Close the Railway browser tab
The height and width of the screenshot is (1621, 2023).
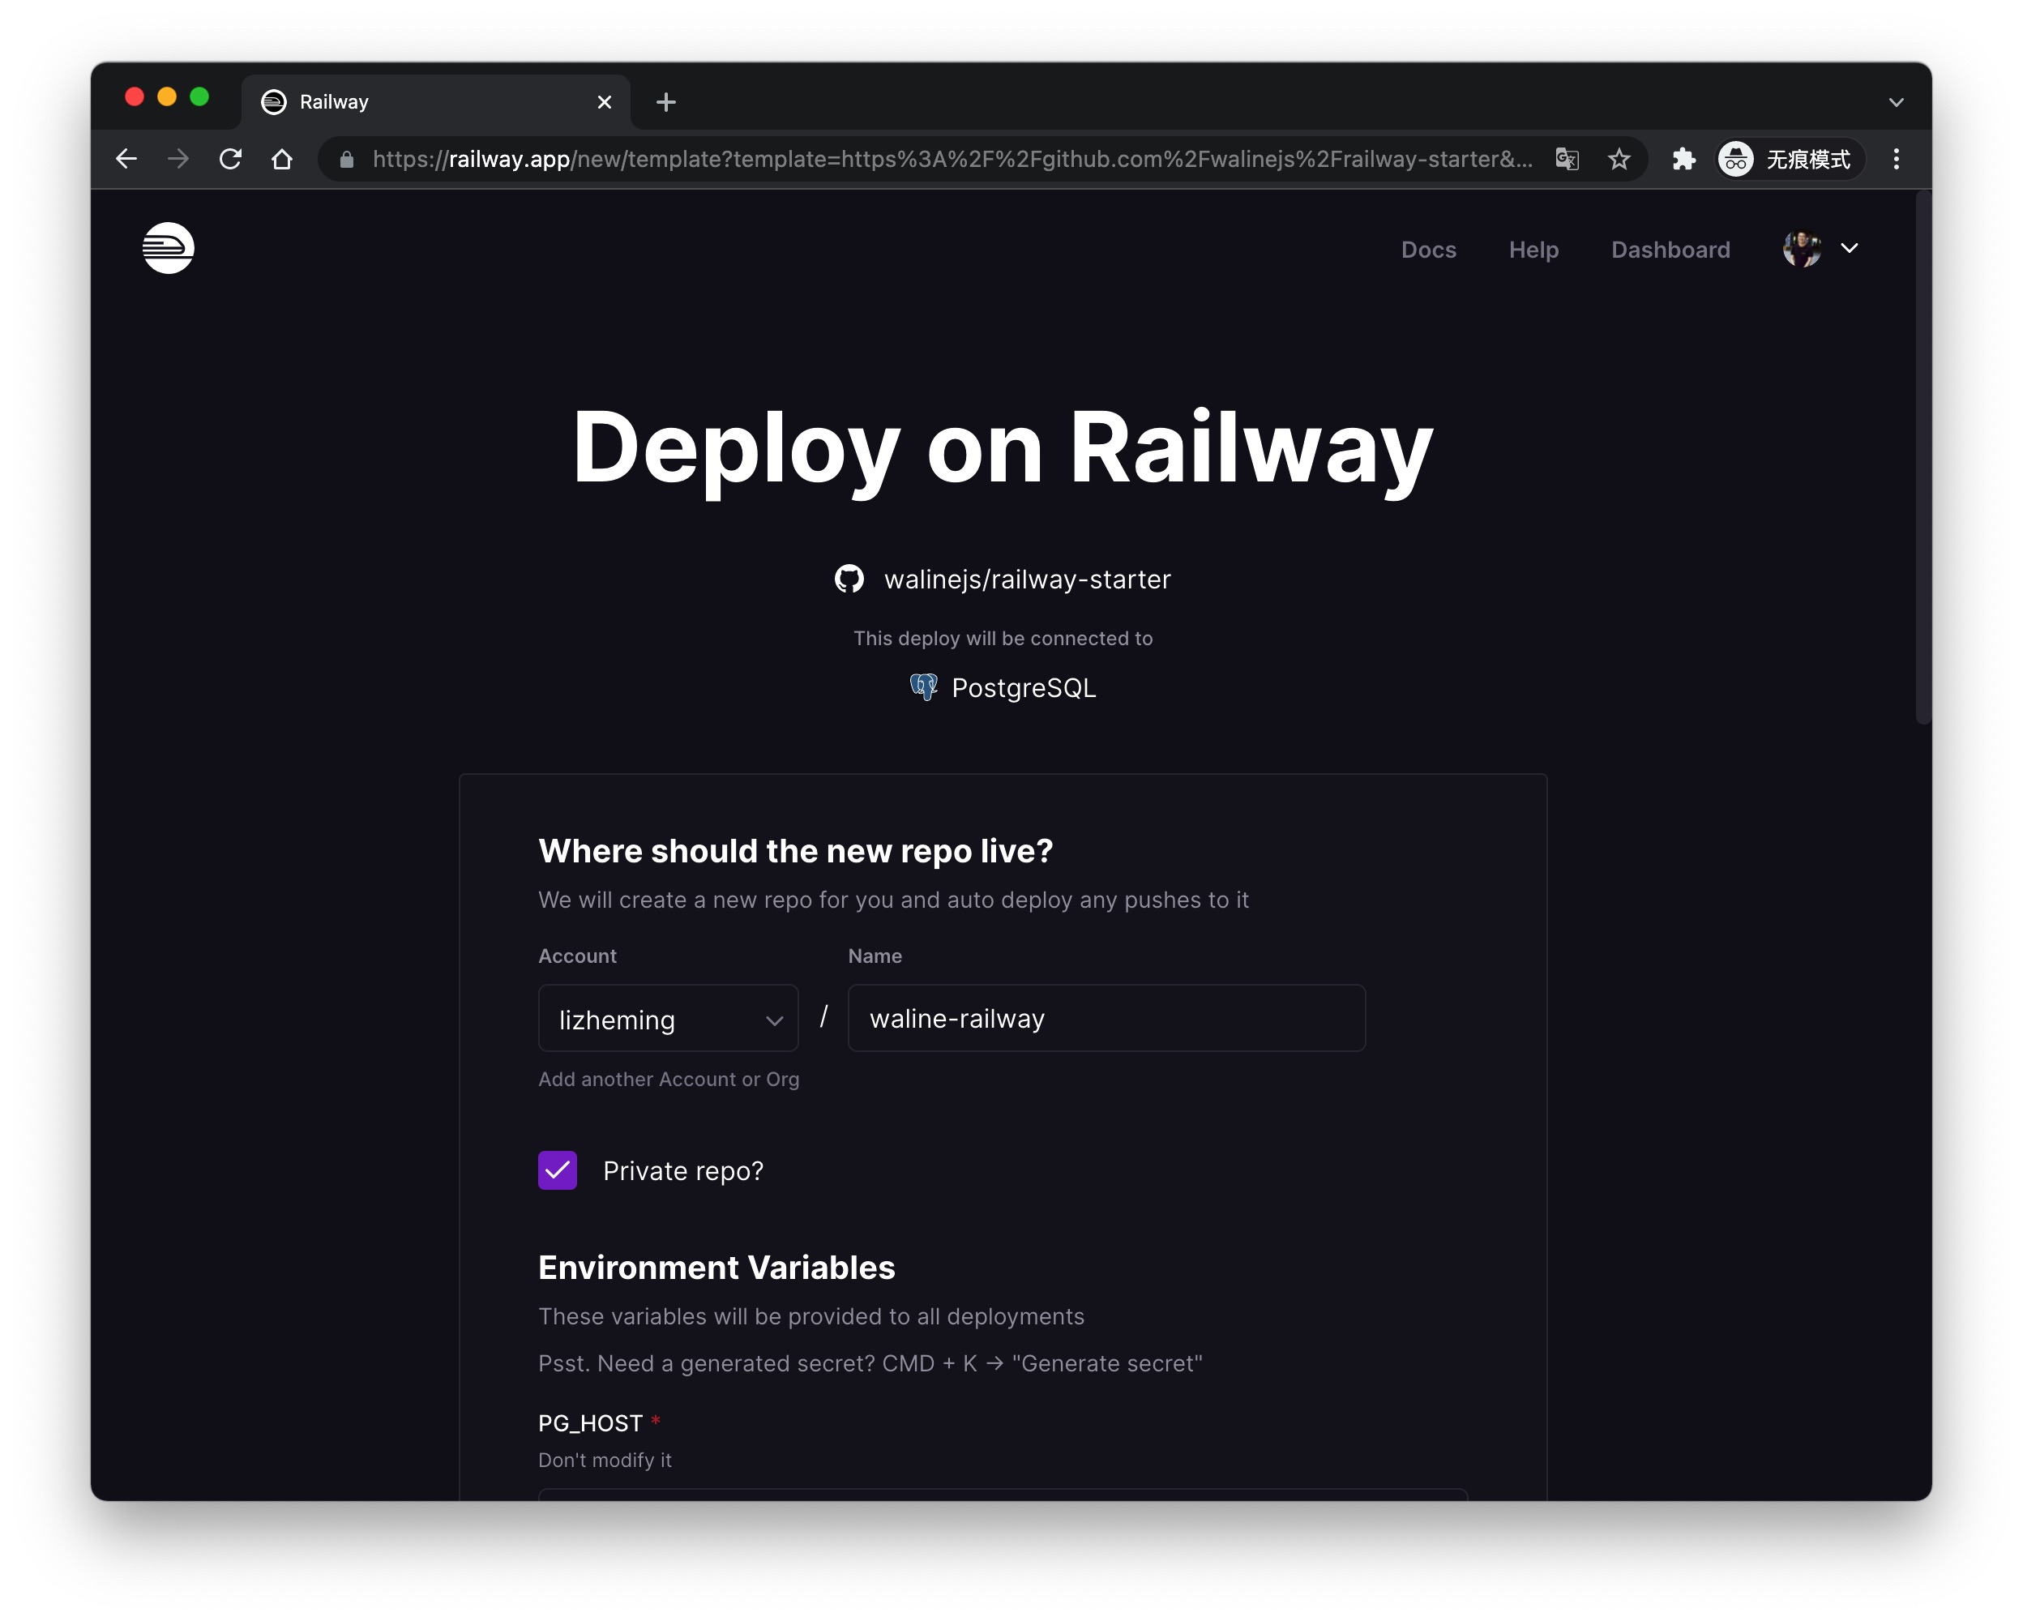click(x=605, y=102)
